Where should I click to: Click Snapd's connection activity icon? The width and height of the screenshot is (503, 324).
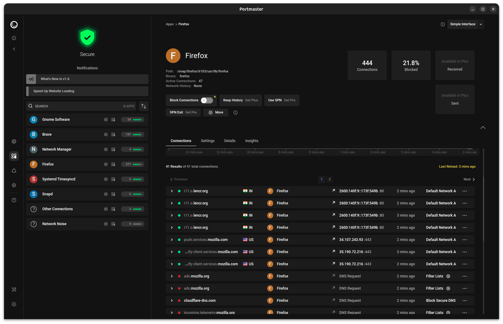coord(106,194)
